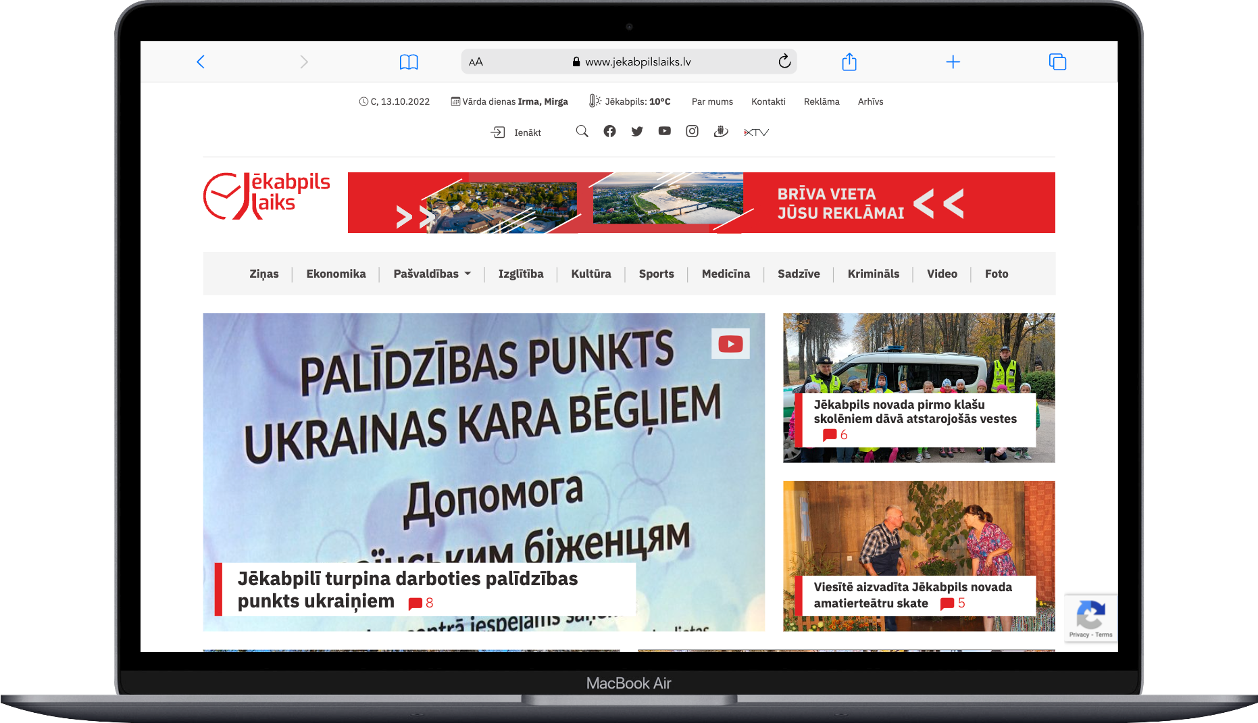Click the Ienākt login link
Viewport: 1258px width, 723px height.
pos(516,132)
